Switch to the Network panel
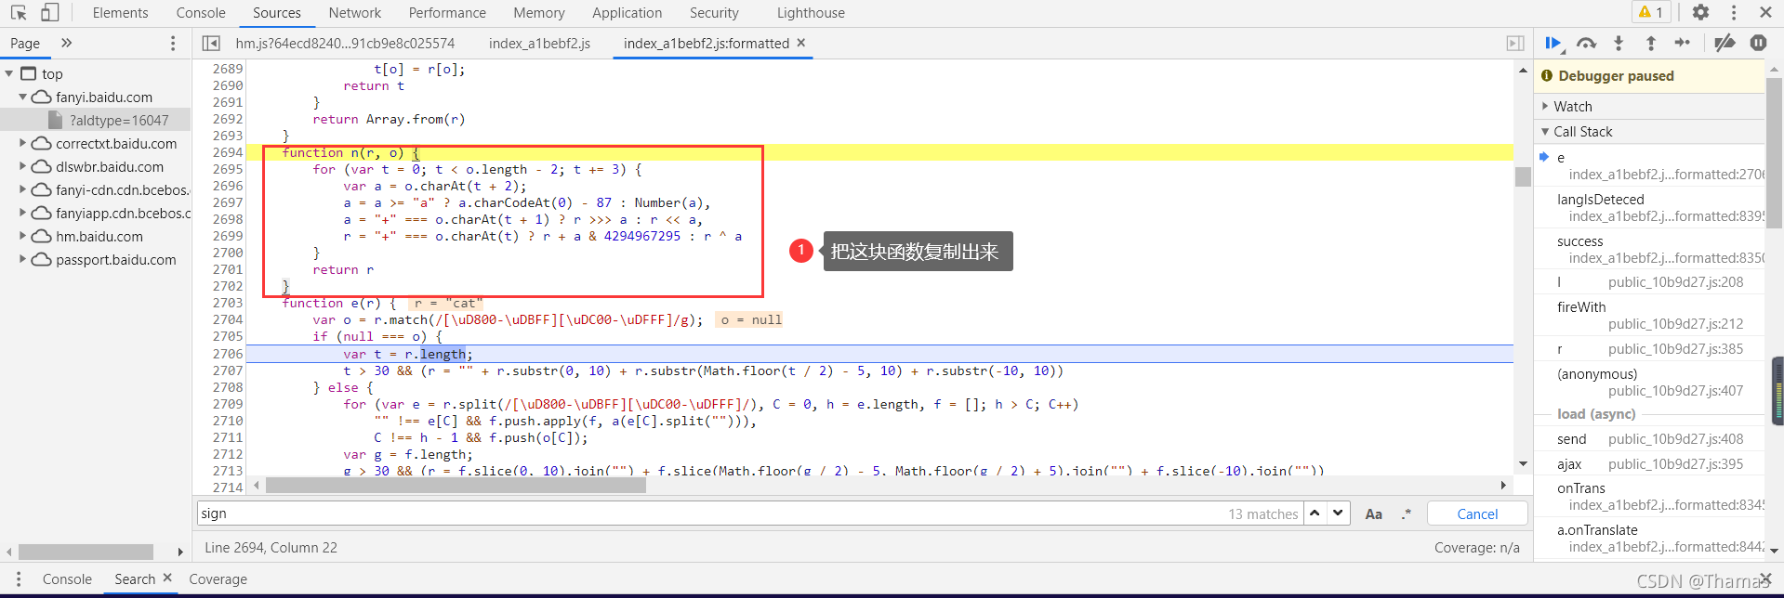The image size is (1784, 598). [354, 13]
